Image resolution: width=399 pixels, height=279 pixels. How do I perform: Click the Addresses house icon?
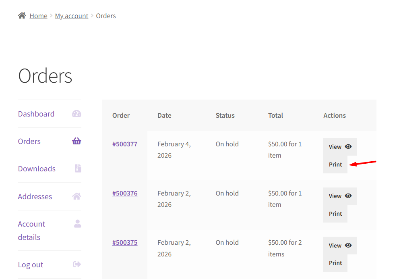click(76, 196)
